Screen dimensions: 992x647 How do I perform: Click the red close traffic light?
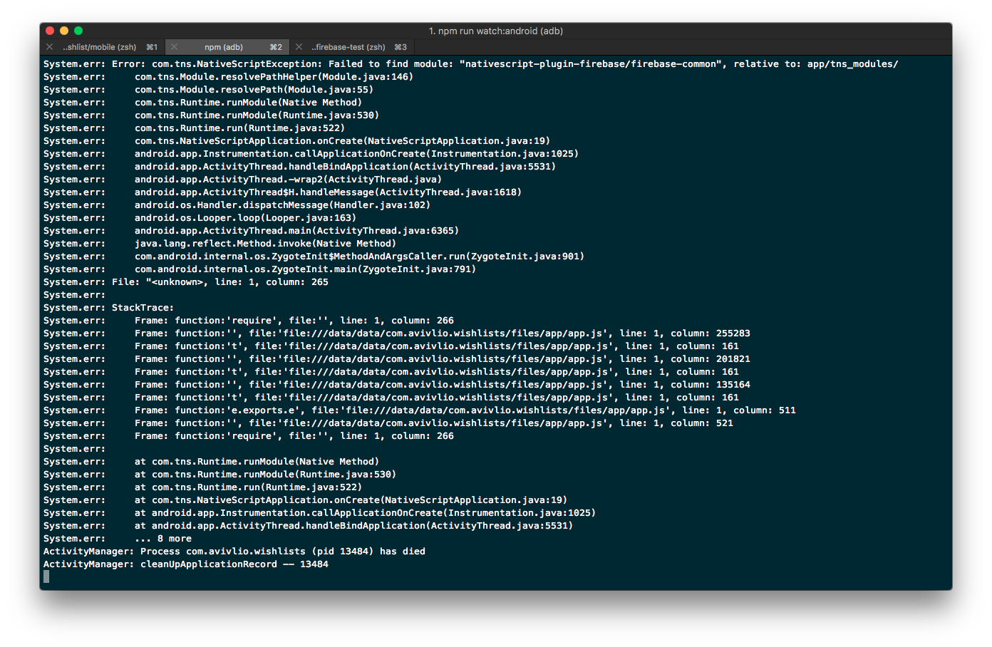(x=49, y=31)
